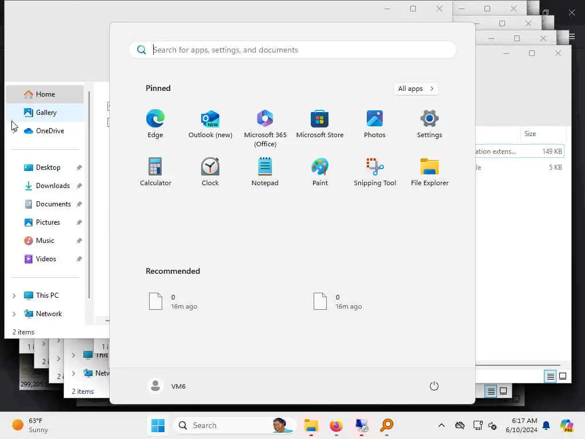Open weather widget showing 63°F Sunny
The height and width of the screenshot is (439, 585).
(x=31, y=425)
